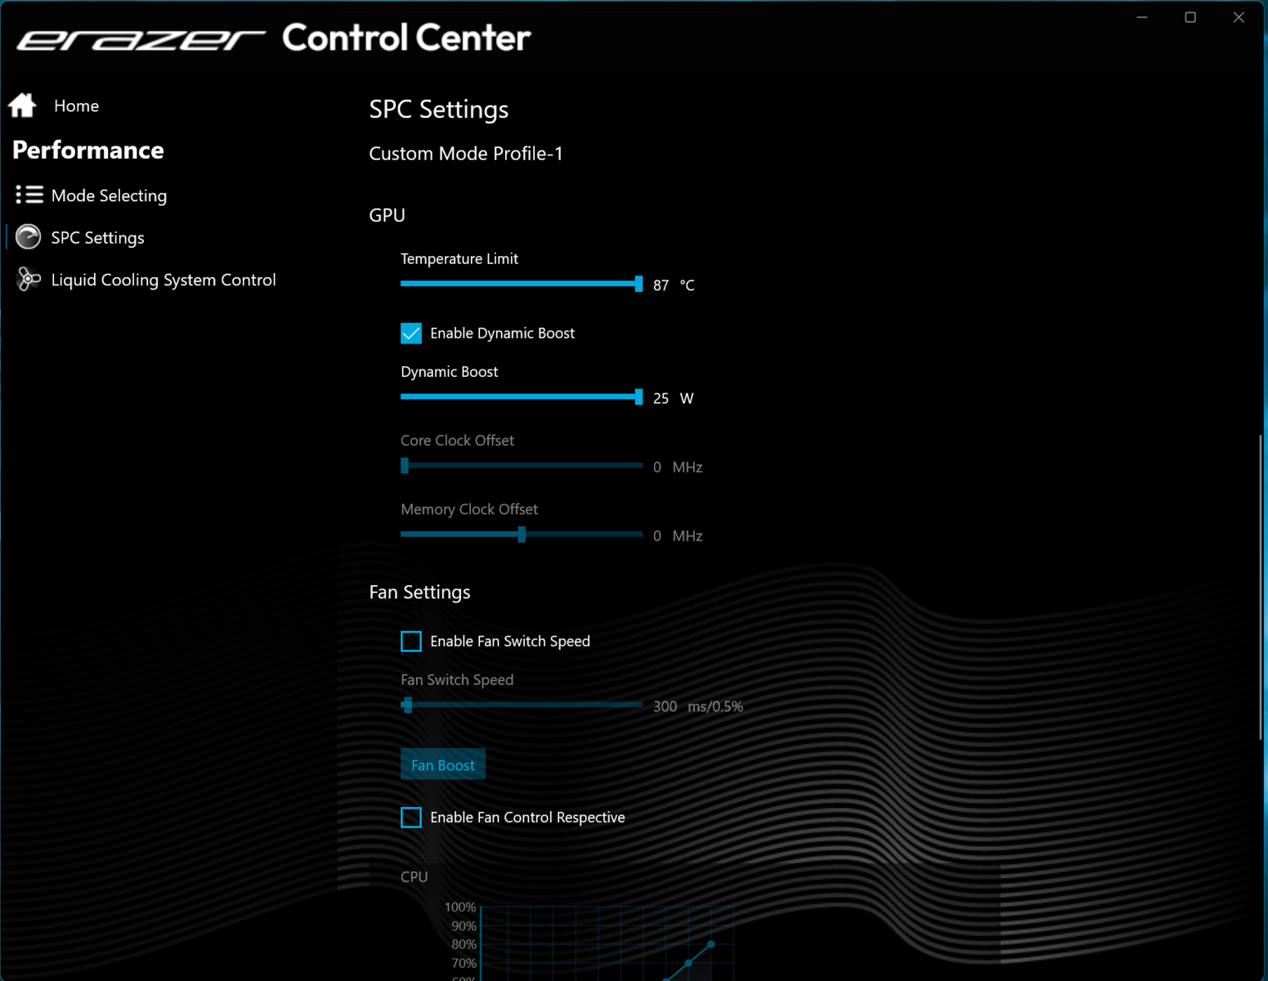The height and width of the screenshot is (981, 1268).
Task: Click the CPU fan curve label
Action: (414, 876)
